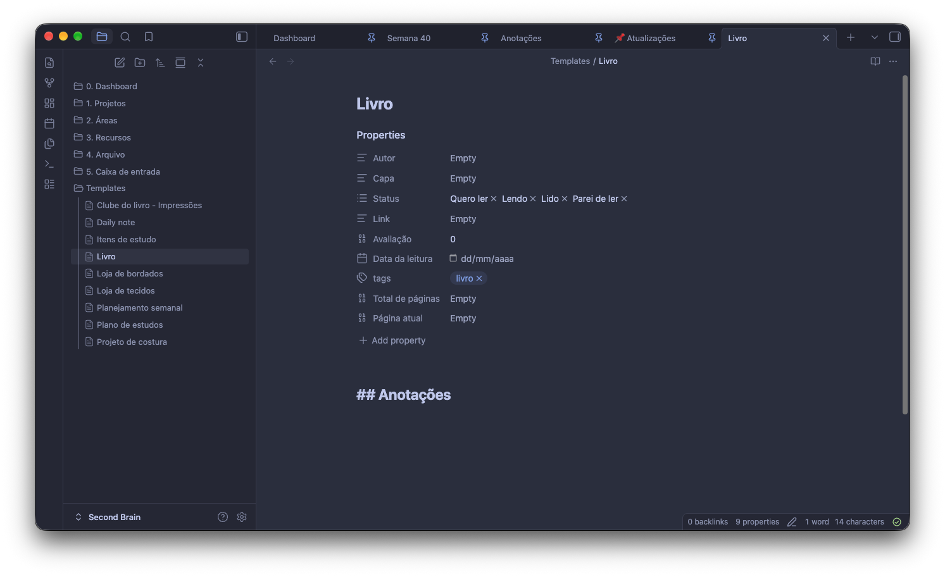Click Add property button
945x577 pixels.
click(x=392, y=340)
